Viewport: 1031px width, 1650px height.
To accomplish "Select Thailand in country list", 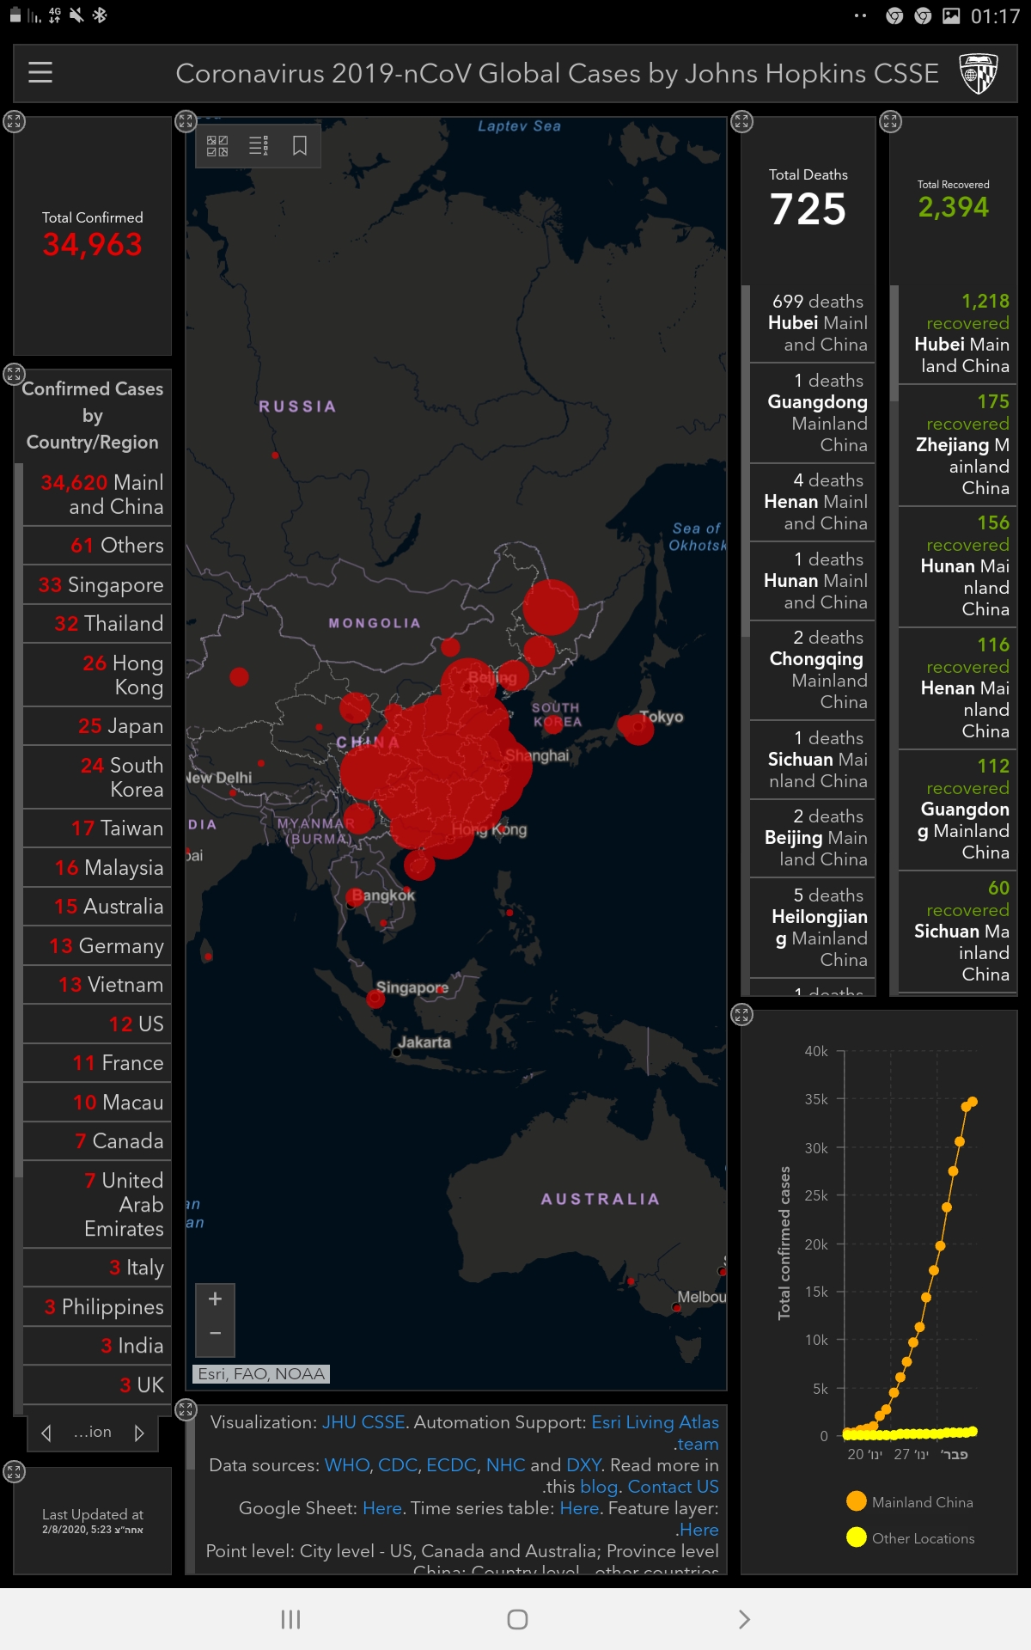I will pos(97,623).
